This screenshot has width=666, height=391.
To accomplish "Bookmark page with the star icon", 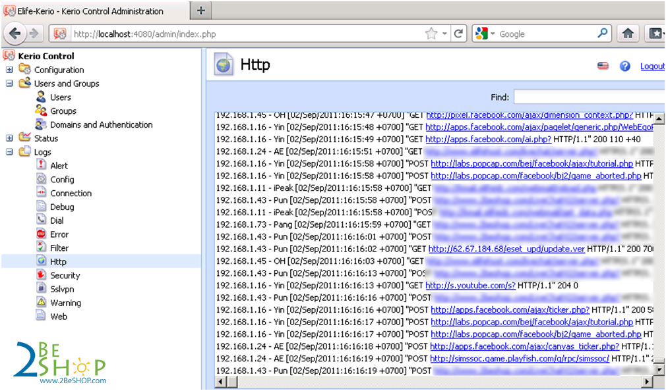I will 431,34.
